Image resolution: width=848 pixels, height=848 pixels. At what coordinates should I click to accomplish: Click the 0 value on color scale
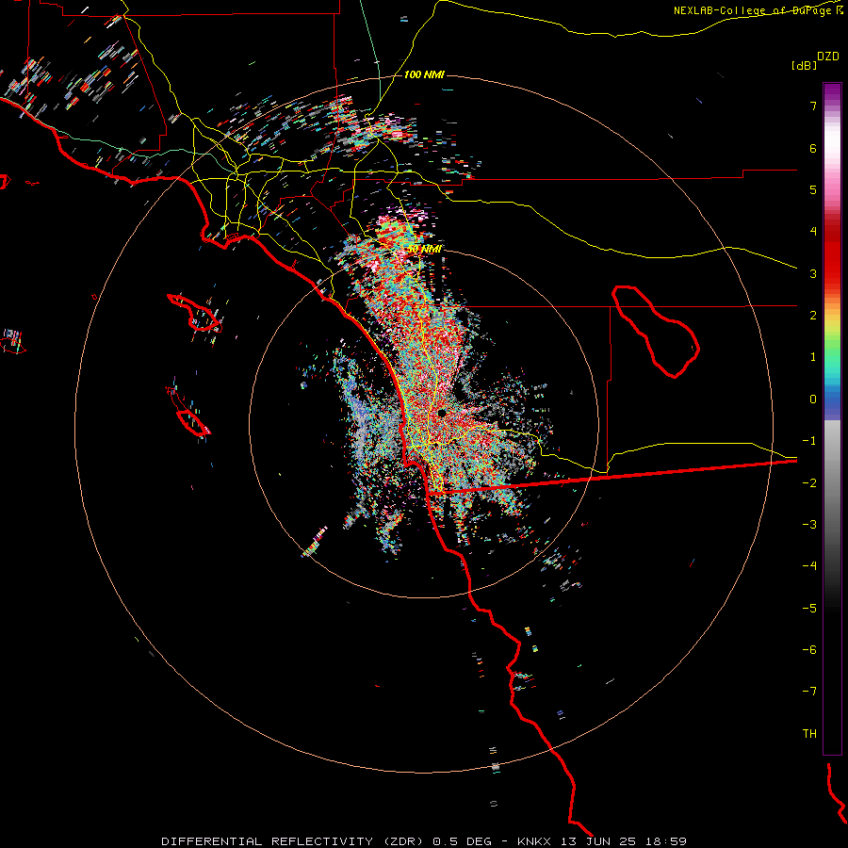pyautogui.click(x=813, y=400)
